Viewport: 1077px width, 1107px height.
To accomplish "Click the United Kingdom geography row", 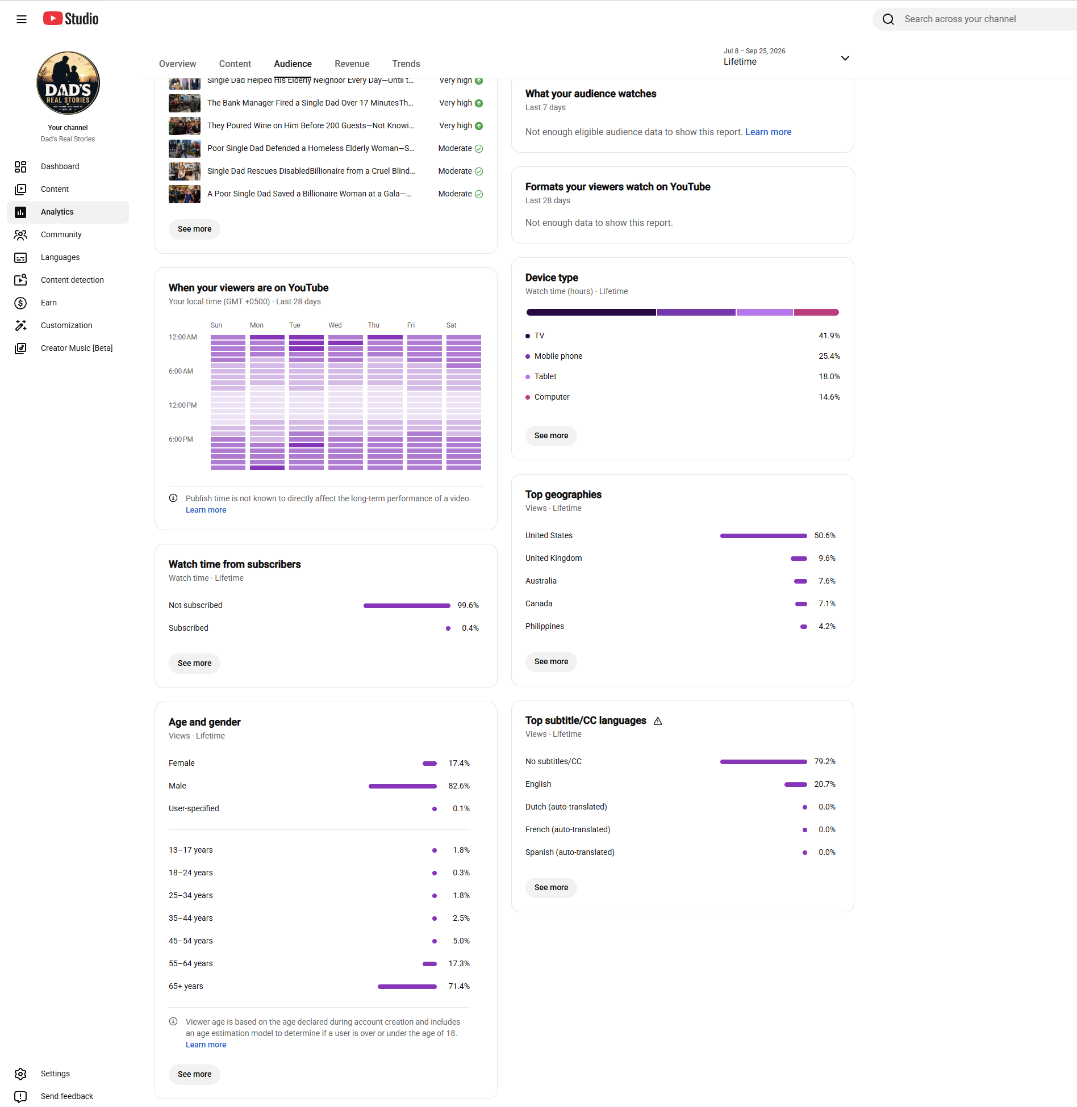I will tap(681, 559).
